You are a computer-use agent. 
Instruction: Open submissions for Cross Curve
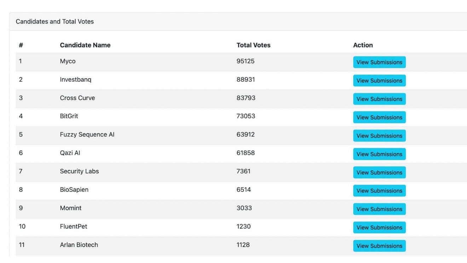coord(379,99)
